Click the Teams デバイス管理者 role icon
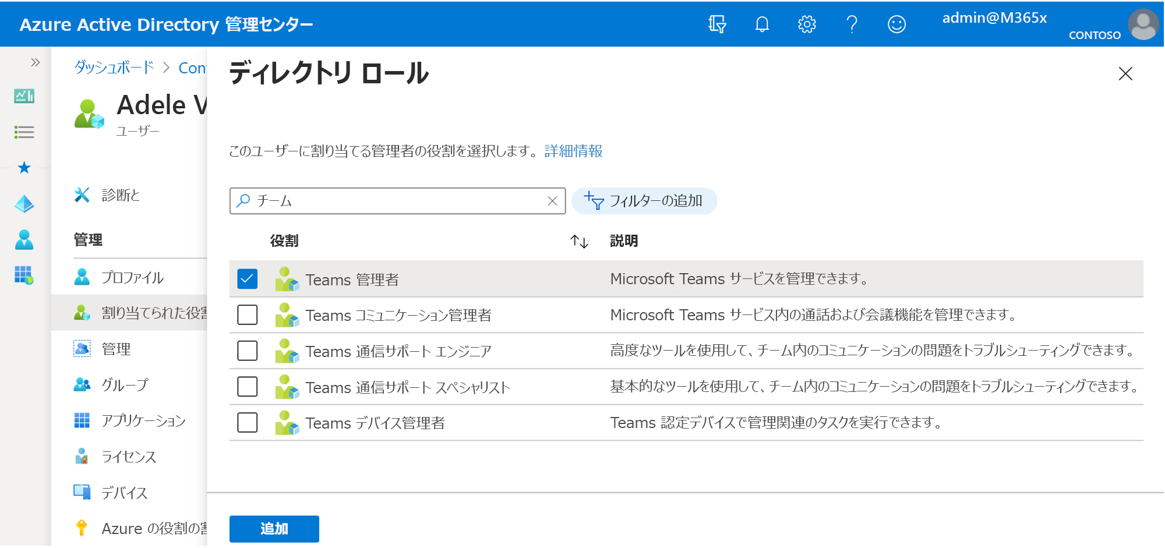The height and width of the screenshot is (548, 1165). click(287, 423)
